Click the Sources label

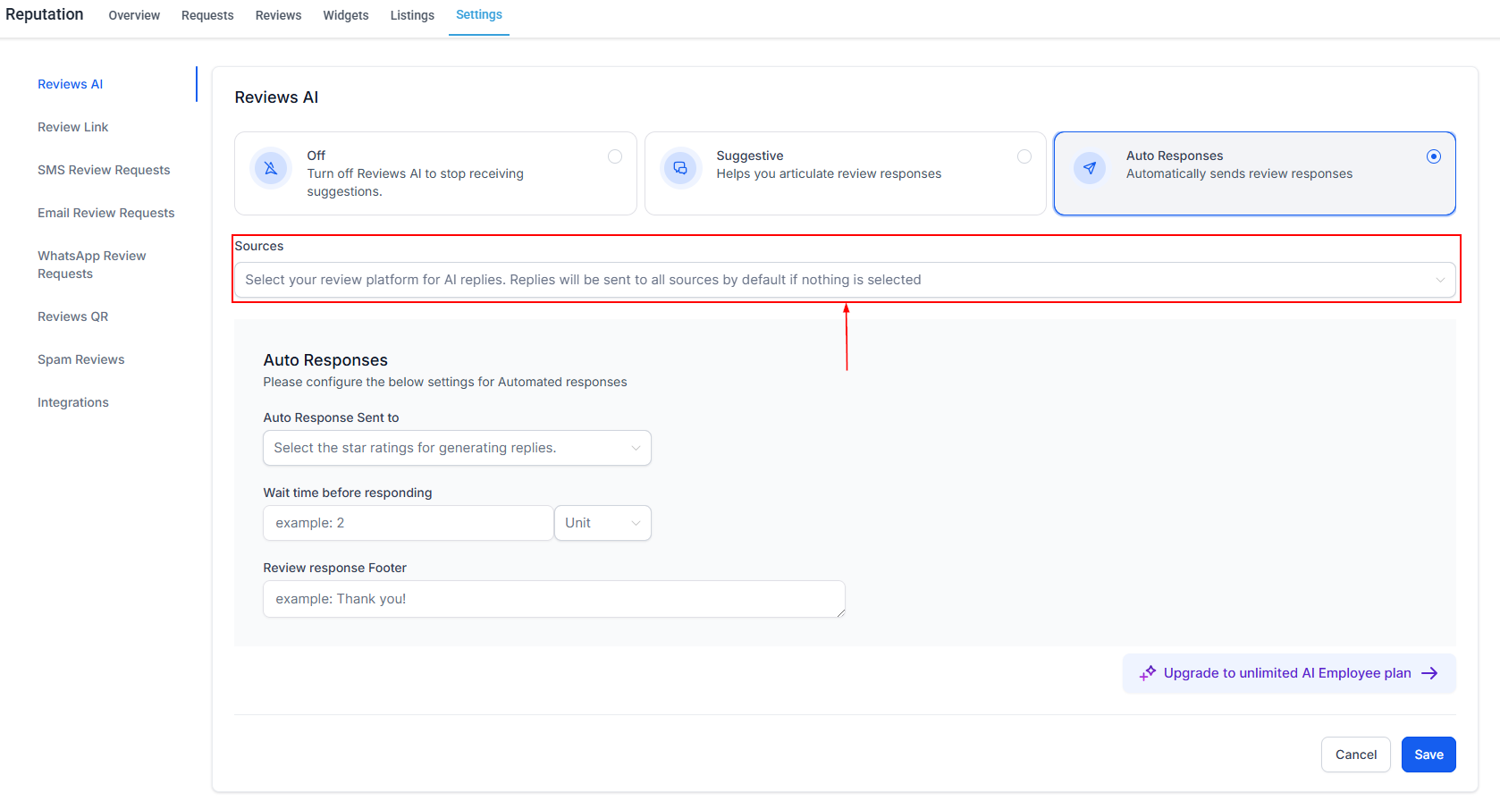[259, 246]
